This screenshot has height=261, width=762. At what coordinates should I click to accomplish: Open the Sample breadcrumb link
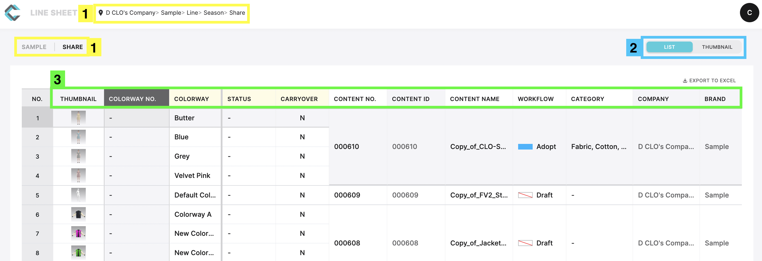tap(171, 13)
